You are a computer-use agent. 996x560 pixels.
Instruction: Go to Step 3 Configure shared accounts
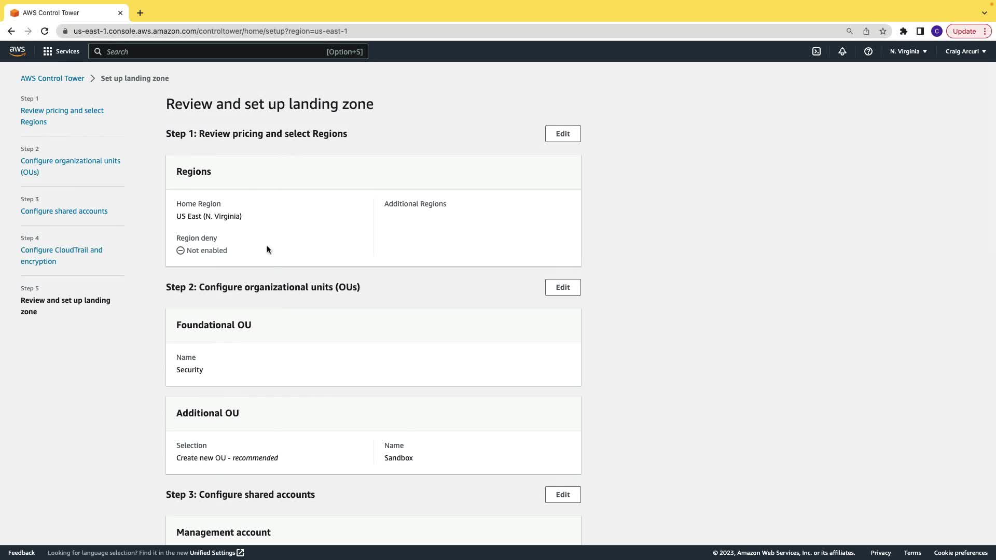tap(64, 211)
